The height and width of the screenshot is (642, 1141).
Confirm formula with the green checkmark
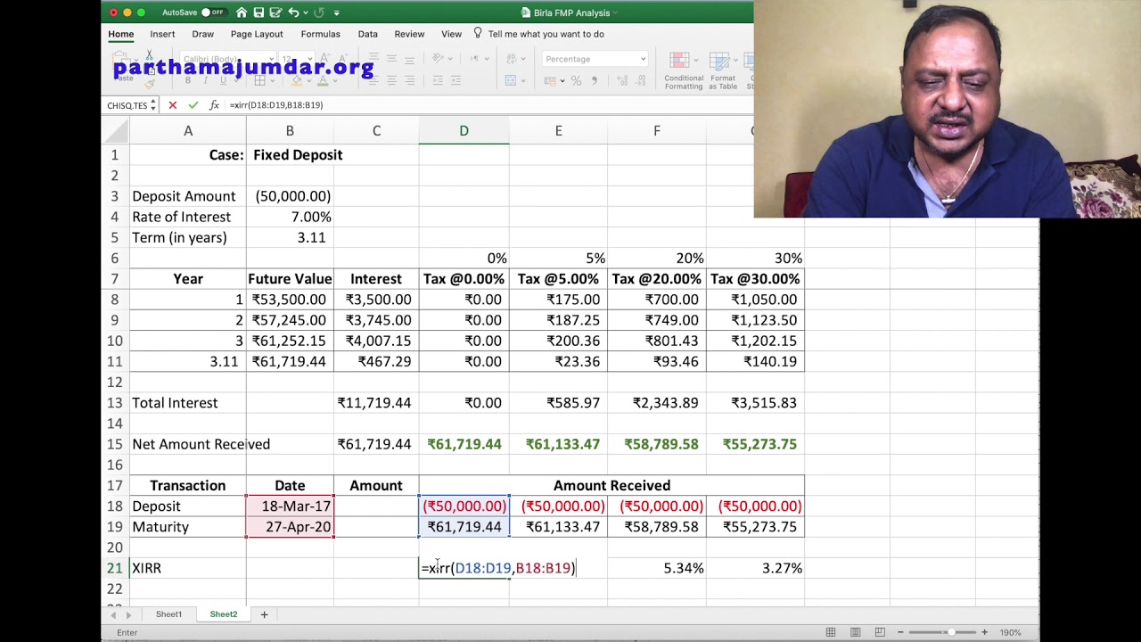(x=193, y=105)
